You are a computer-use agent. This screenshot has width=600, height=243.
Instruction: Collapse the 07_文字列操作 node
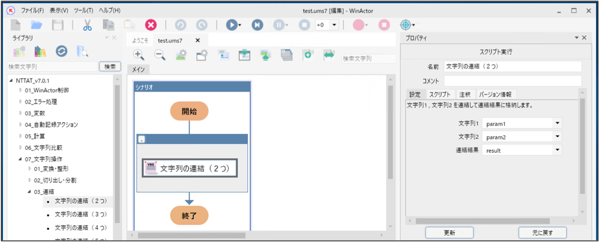coord(20,159)
